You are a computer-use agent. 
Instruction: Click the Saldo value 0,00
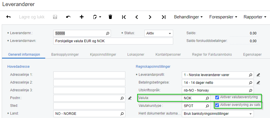coord(253,33)
